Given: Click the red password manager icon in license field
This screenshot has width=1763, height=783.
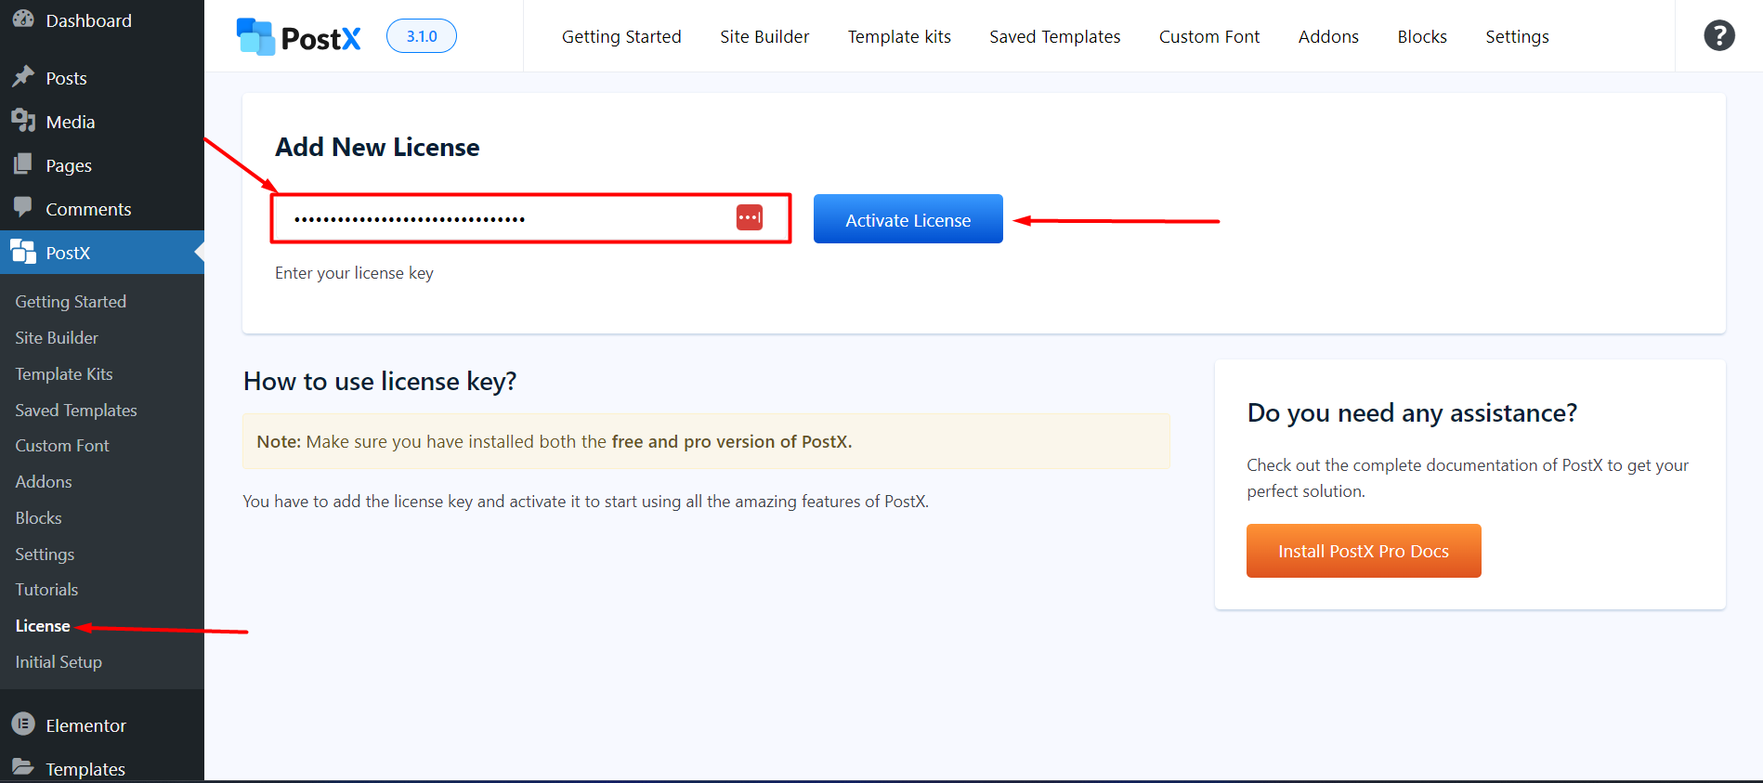Looking at the screenshot, I should point(750,217).
